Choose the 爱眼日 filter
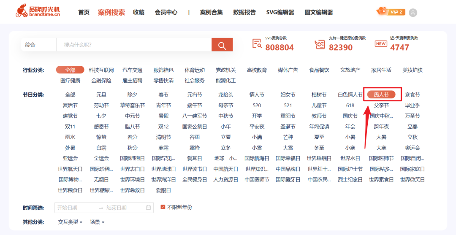Viewport: 456px width, 235px height. [x=163, y=190]
